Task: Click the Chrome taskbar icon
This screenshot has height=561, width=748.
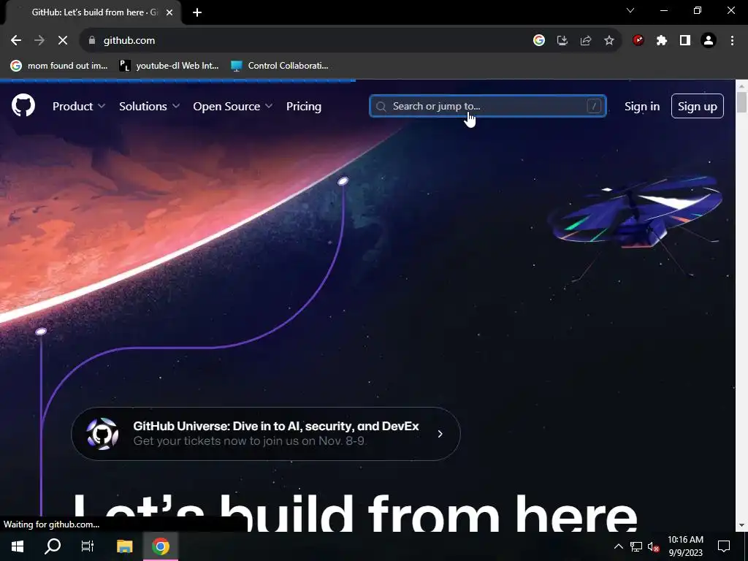Action: coord(161,546)
